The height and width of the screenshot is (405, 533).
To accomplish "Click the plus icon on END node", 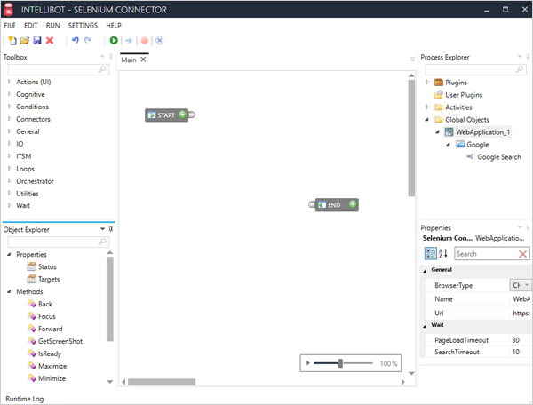I will point(353,204).
